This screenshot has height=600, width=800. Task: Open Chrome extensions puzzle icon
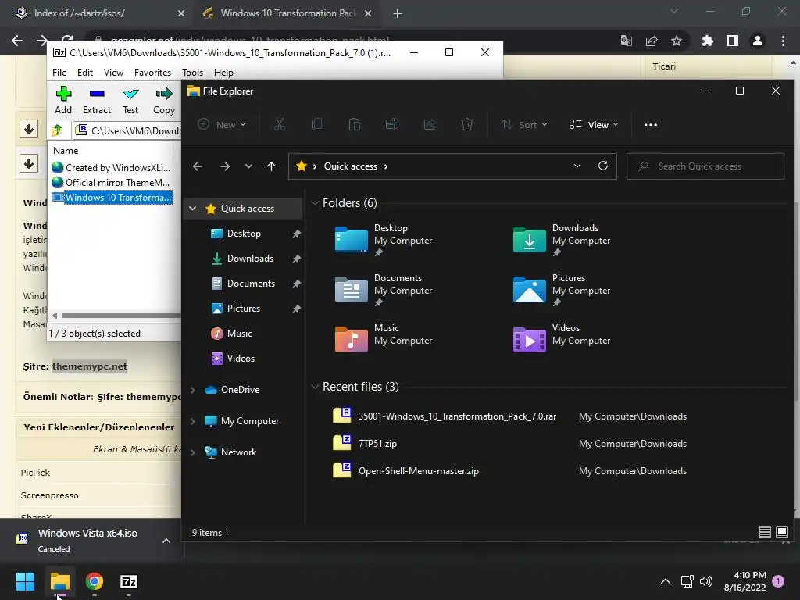point(707,41)
